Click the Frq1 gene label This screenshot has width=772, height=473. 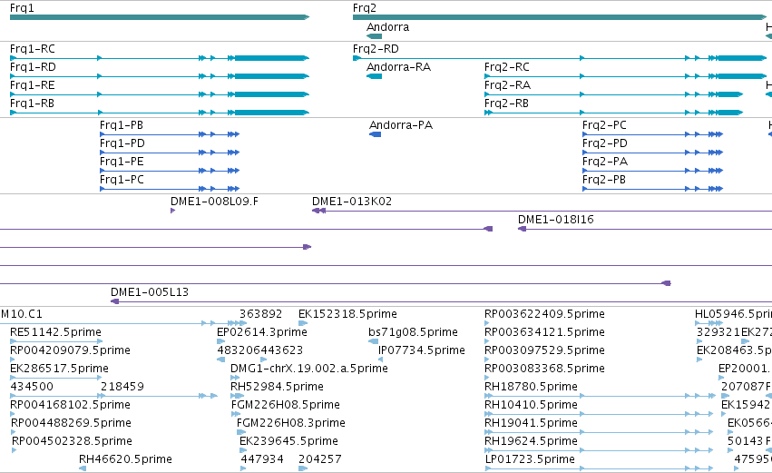point(22,8)
